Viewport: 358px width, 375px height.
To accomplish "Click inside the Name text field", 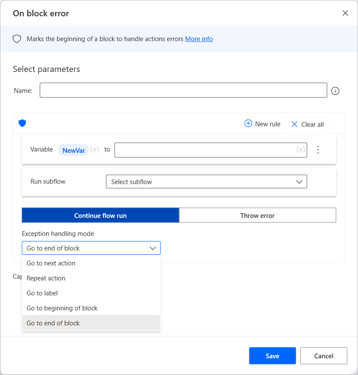I will pyautogui.click(x=183, y=90).
